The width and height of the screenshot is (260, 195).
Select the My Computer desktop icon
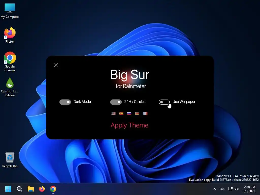[10, 10]
